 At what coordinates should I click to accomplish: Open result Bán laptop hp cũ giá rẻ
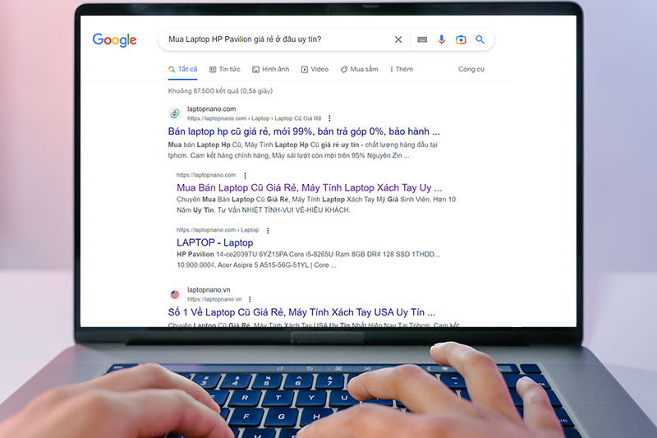[304, 131]
